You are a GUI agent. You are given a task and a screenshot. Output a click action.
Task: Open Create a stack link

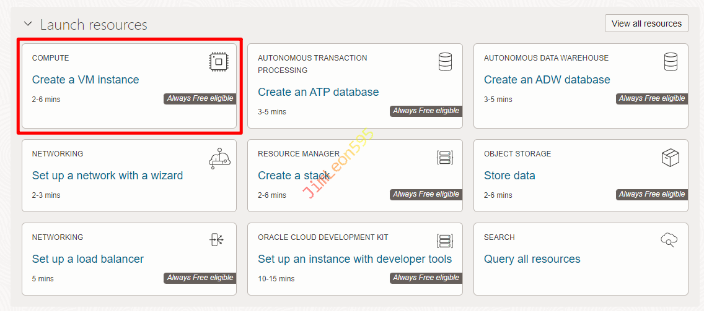[294, 176]
